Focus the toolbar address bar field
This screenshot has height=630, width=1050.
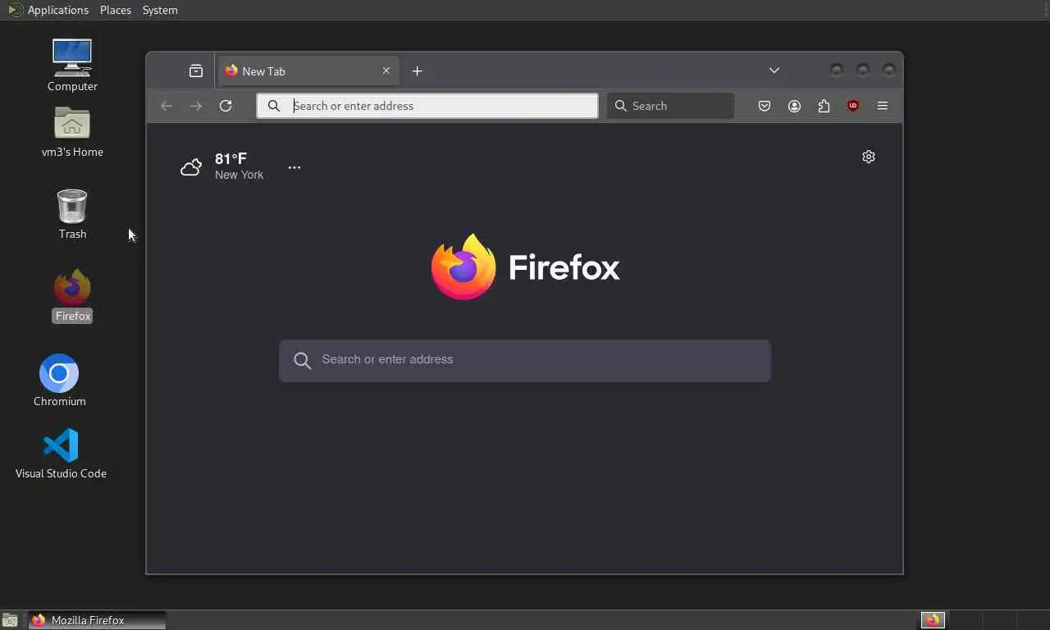pos(427,106)
